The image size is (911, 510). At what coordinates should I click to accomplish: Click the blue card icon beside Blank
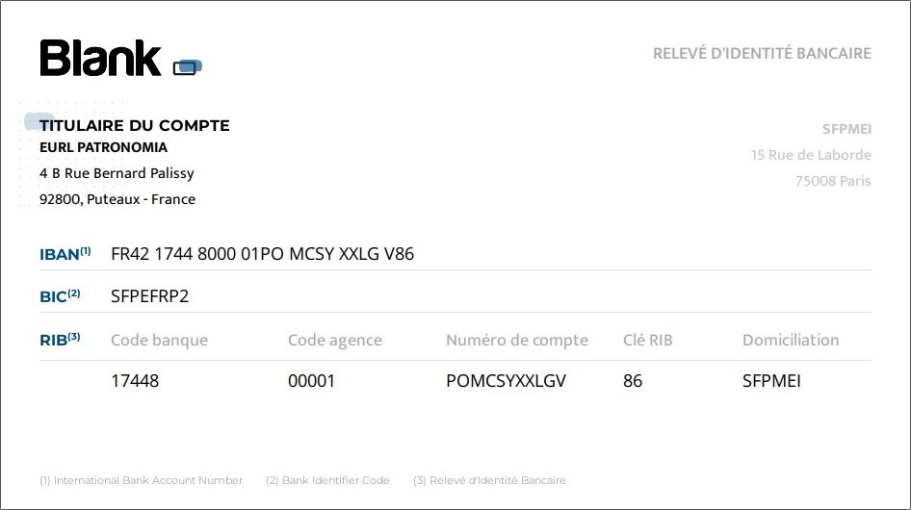coord(188,67)
